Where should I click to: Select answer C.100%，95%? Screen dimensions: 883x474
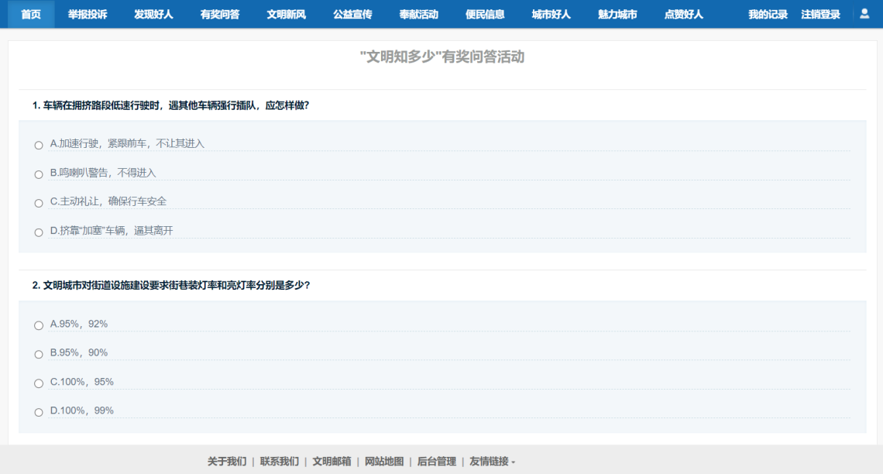(x=38, y=383)
